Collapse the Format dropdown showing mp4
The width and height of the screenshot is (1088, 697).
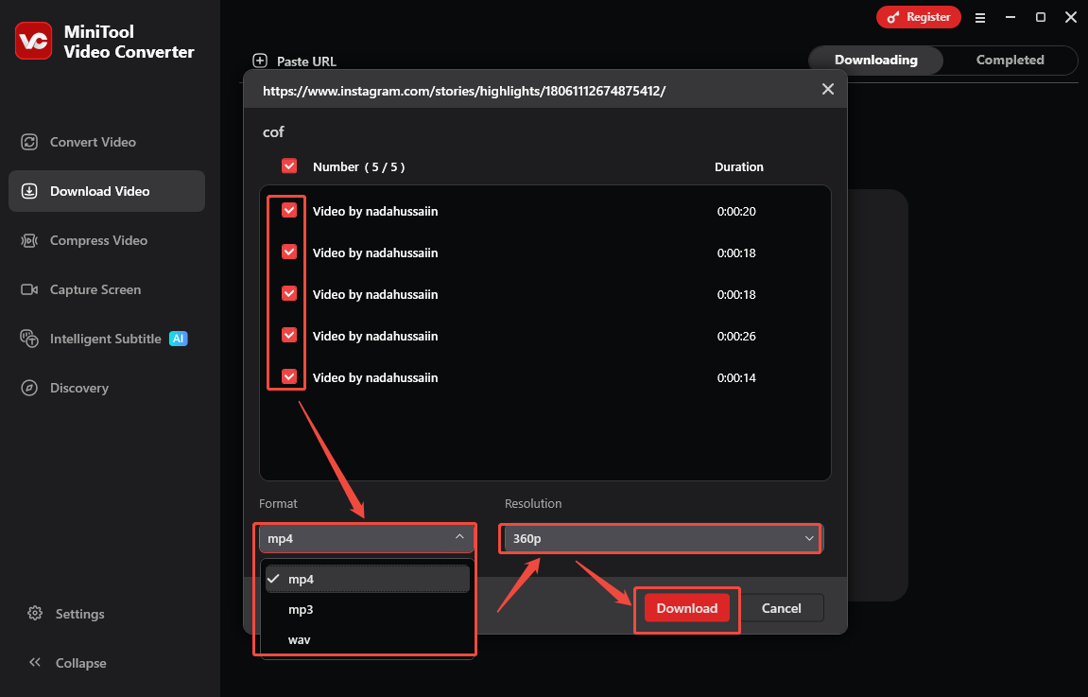click(x=366, y=538)
